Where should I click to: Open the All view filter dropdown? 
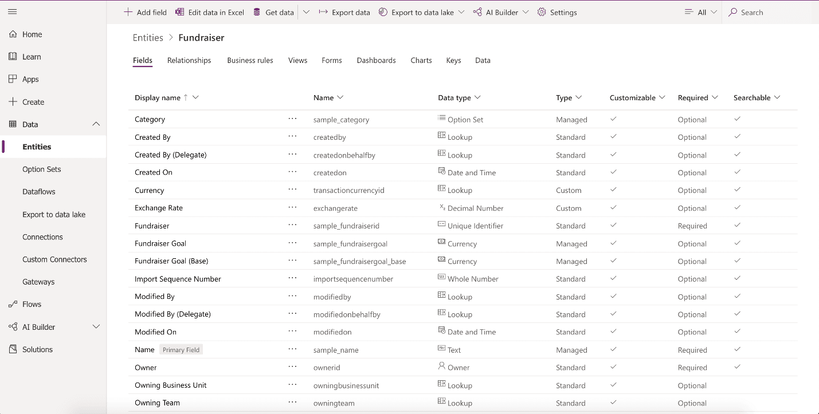pyautogui.click(x=701, y=13)
